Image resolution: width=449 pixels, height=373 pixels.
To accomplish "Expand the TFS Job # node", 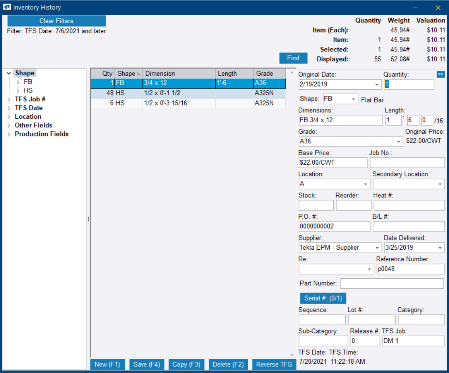I will coord(9,100).
